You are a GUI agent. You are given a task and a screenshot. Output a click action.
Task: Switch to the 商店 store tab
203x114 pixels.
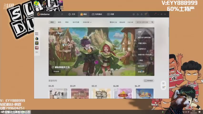[84, 14]
